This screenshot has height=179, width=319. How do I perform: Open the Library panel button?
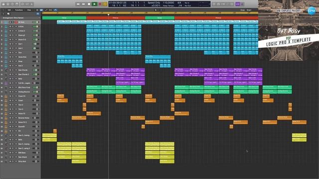click(3, 4)
